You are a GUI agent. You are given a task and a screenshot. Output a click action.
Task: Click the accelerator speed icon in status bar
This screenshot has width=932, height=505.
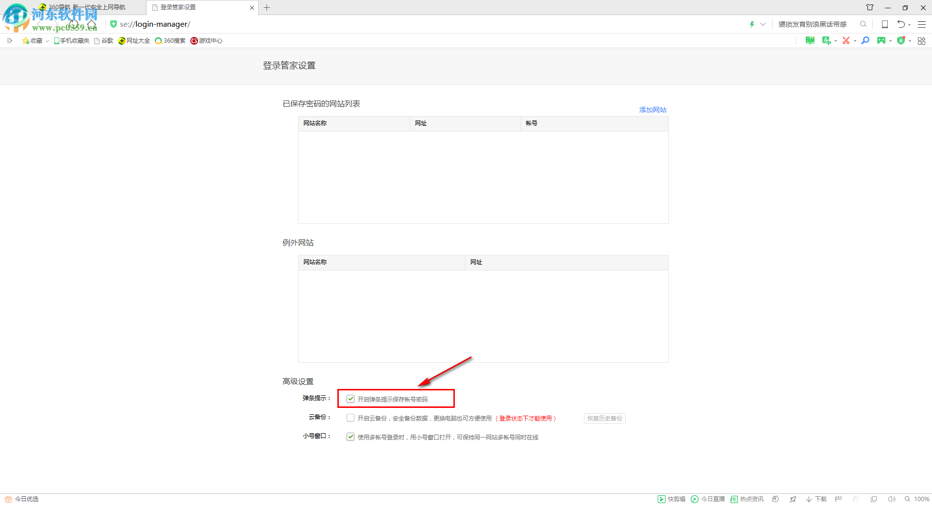776,499
